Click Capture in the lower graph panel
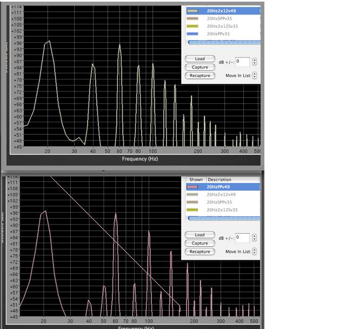Viewport: 346px width, 329px height. (x=199, y=243)
